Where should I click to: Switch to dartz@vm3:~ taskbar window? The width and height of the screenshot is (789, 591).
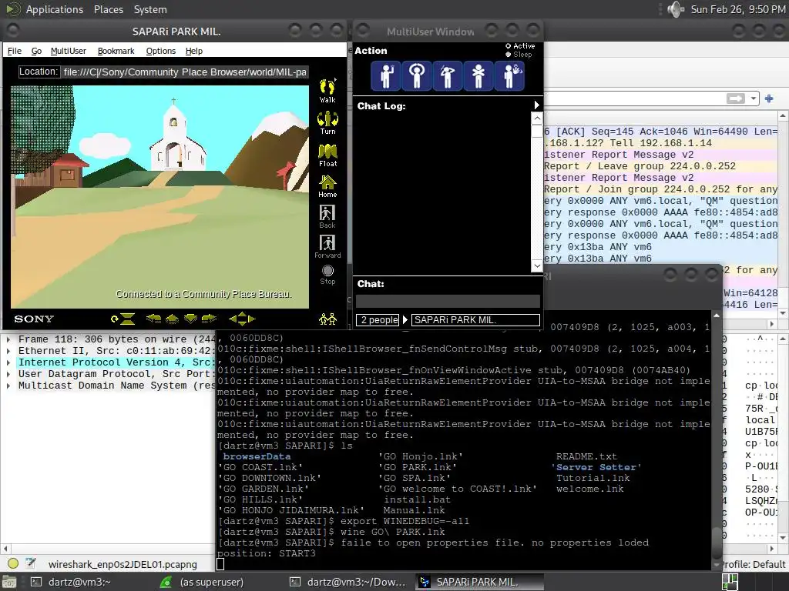pos(79,582)
